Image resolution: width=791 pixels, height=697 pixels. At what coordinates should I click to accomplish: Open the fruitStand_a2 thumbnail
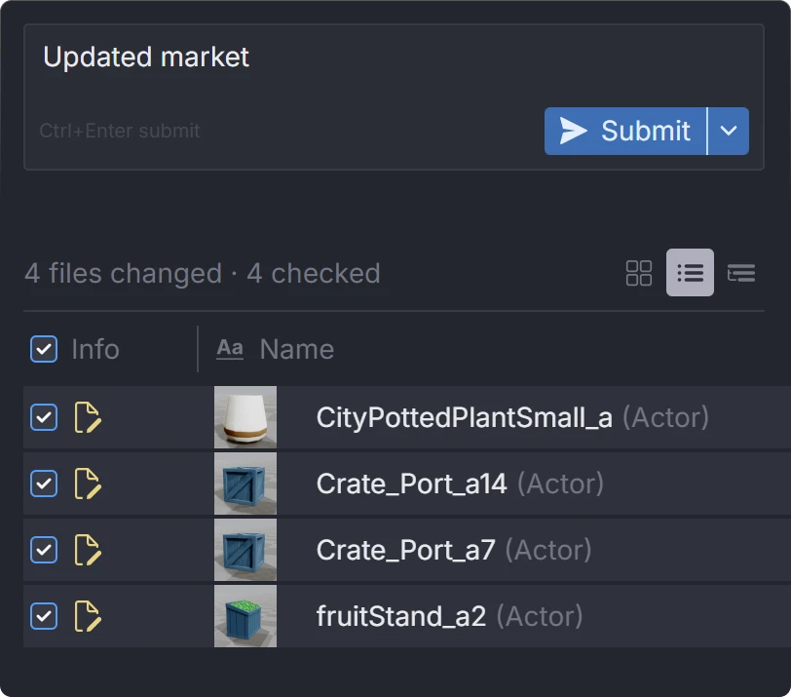click(x=245, y=616)
